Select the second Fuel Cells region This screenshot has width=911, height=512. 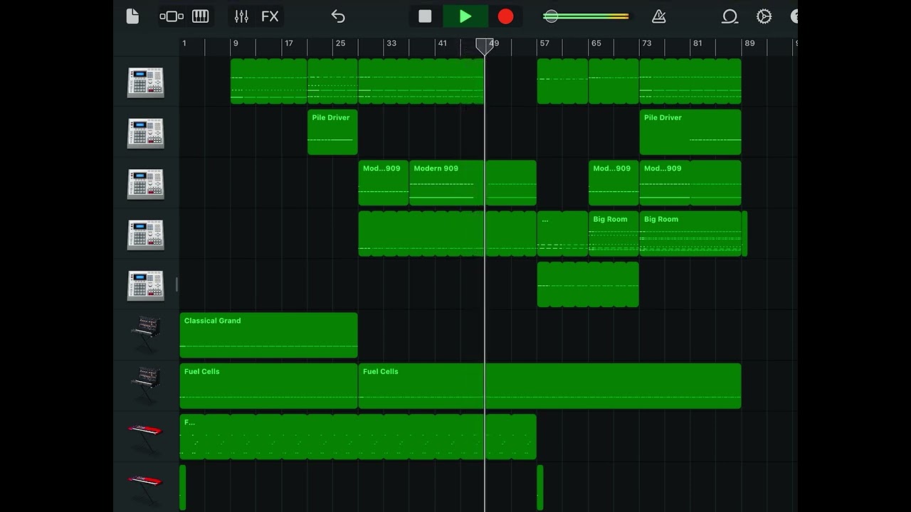pyautogui.click(x=549, y=386)
